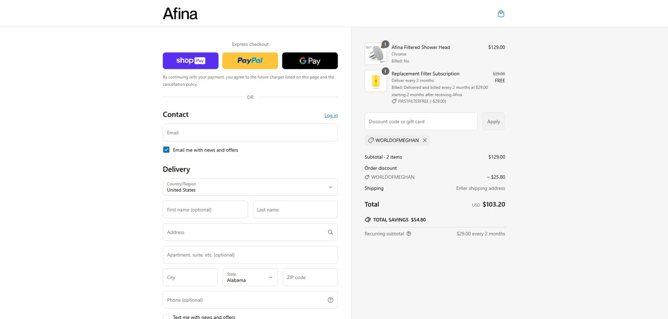The width and height of the screenshot is (668, 319).
Task: Click the Deliver every 2 months text
Action: 412,80
